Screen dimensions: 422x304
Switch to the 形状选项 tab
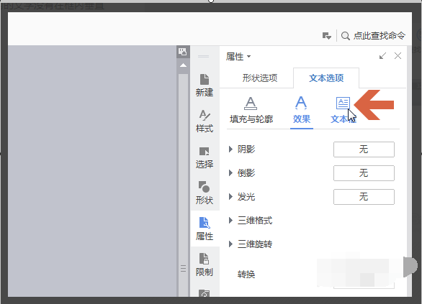(260, 78)
